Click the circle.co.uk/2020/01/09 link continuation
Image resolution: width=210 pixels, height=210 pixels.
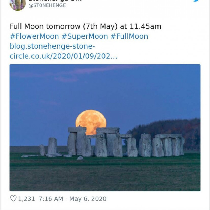(63, 56)
